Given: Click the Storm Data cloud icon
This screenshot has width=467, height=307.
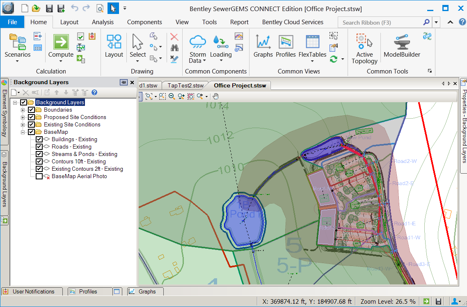Looking at the screenshot, I should pos(197,41).
